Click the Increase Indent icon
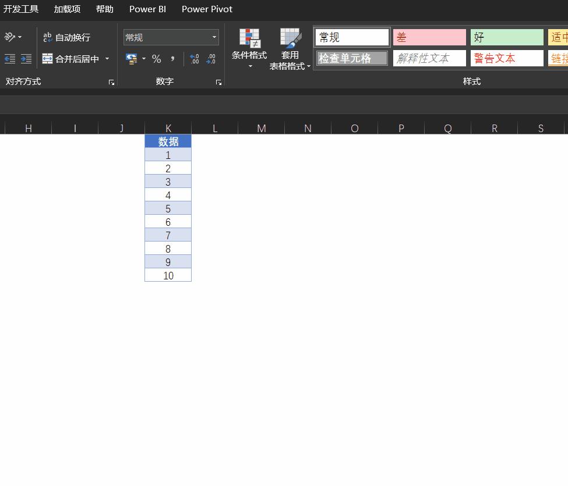The width and height of the screenshot is (568, 486). tap(26, 59)
